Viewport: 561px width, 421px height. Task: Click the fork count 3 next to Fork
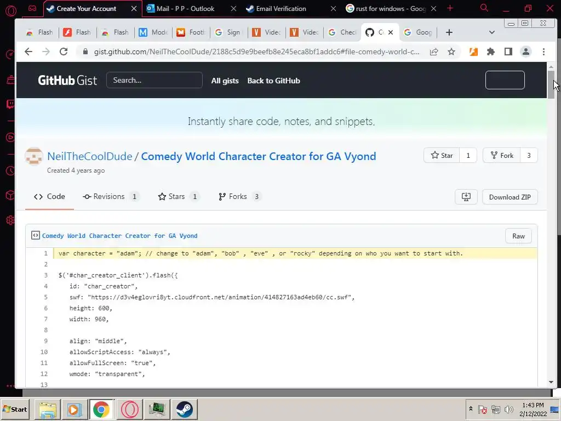(529, 155)
